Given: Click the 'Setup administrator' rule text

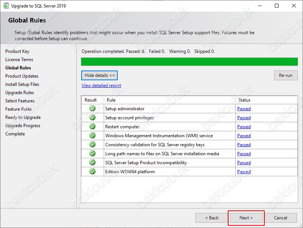Looking at the screenshot, I should click(x=125, y=109).
